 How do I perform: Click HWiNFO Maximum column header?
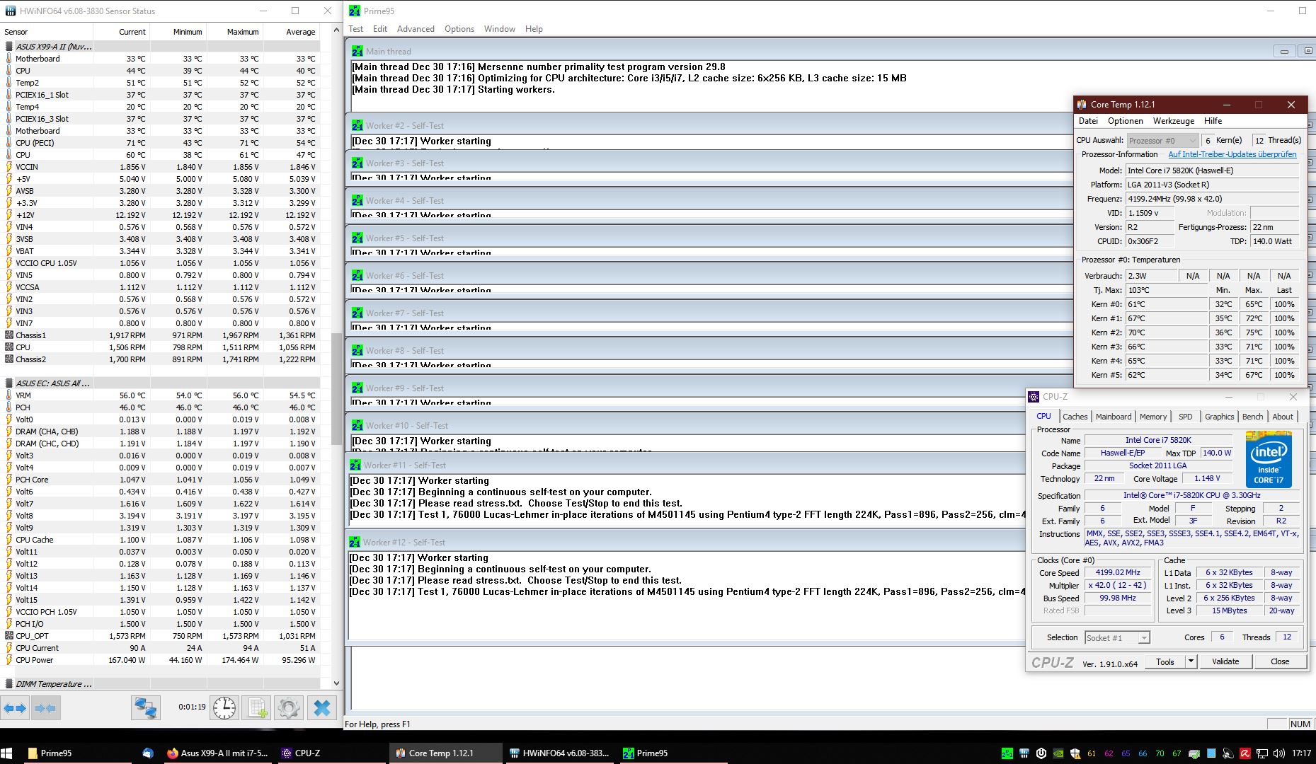(234, 32)
